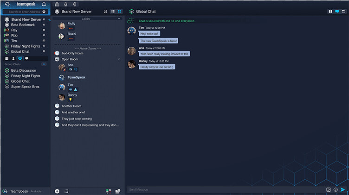Switch channel tree to detailed view
The width and height of the screenshot is (349, 195).
point(120,12)
